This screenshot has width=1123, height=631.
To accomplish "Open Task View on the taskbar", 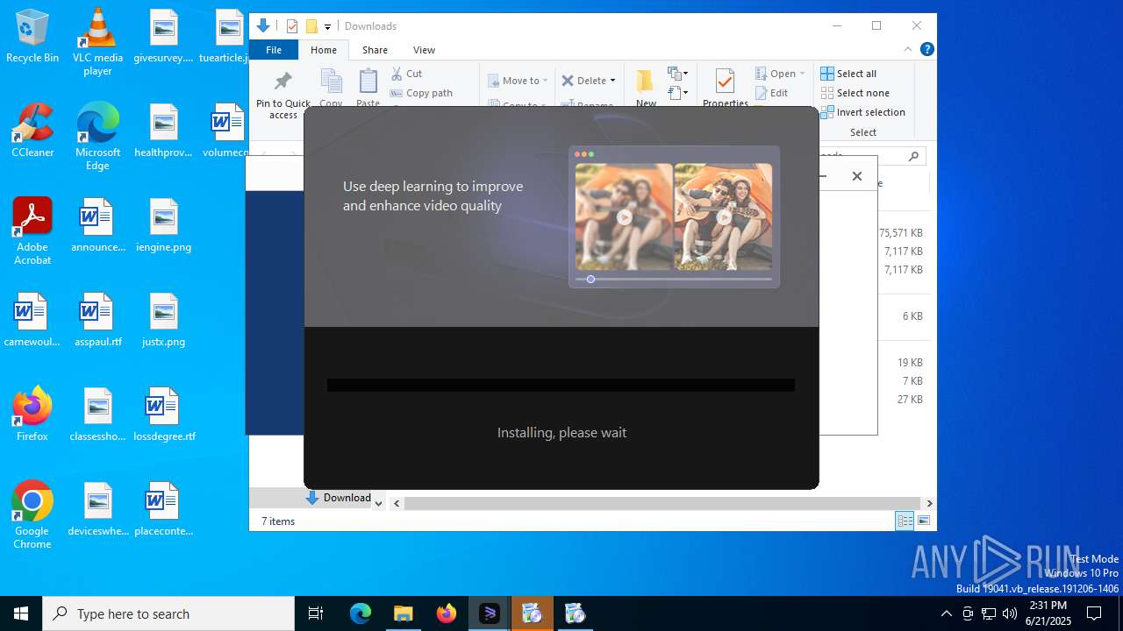I will pos(316,613).
